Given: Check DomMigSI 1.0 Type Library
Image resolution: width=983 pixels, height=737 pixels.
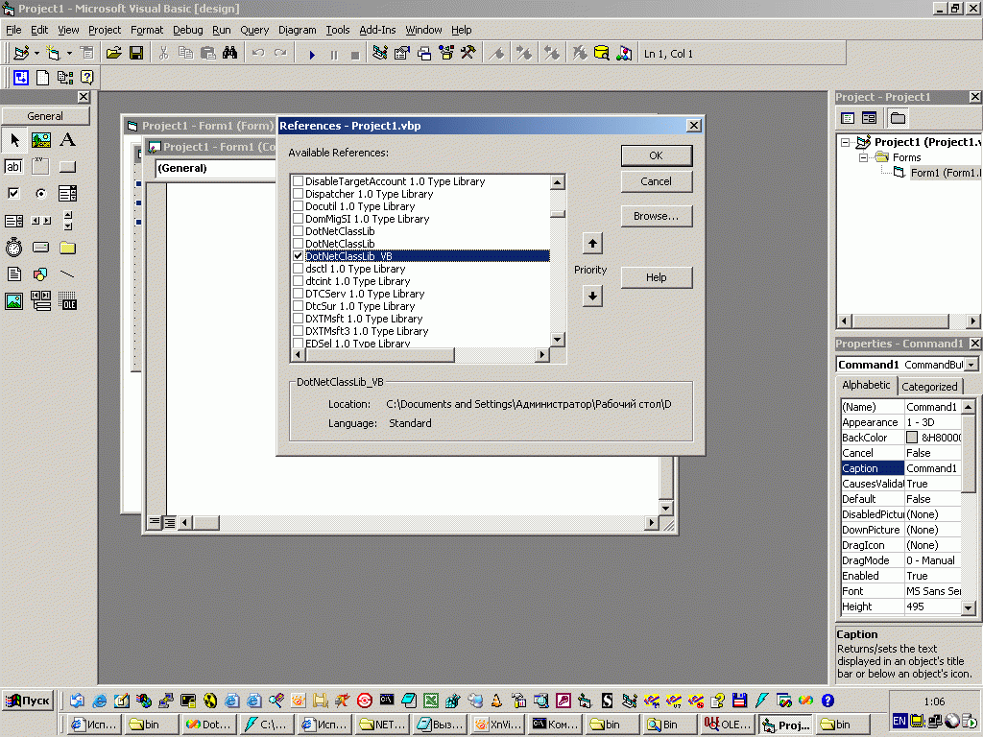Looking at the screenshot, I should pyautogui.click(x=299, y=219).
